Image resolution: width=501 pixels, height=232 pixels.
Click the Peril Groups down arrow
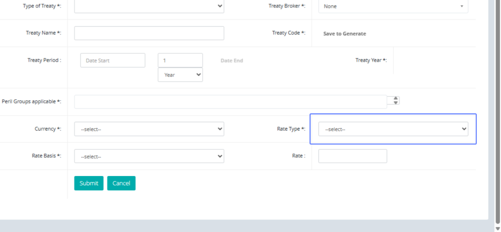(396, 103)
